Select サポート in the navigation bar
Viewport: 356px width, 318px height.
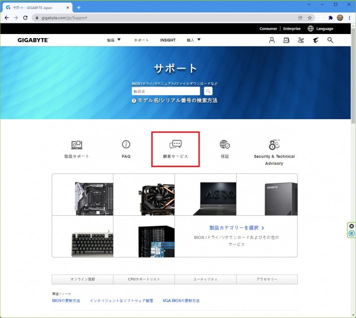click(x=141, y=40)
